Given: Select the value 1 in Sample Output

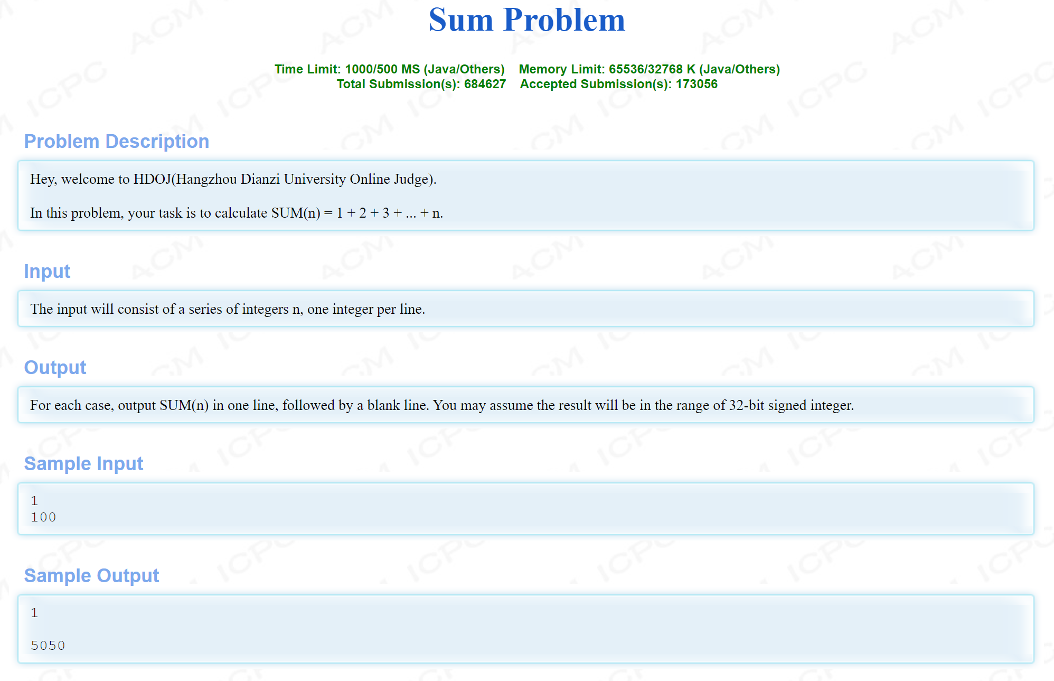Looking at the screenshot, I should tap(34, 612).
